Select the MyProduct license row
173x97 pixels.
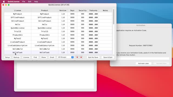[58, 14]
